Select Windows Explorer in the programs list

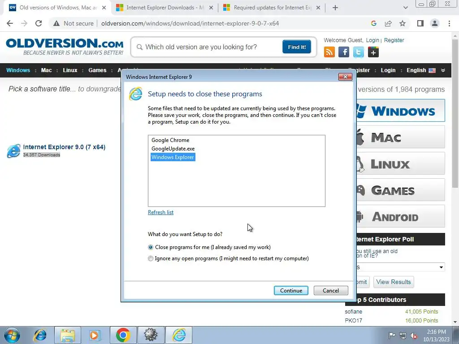tap(173, 157)
